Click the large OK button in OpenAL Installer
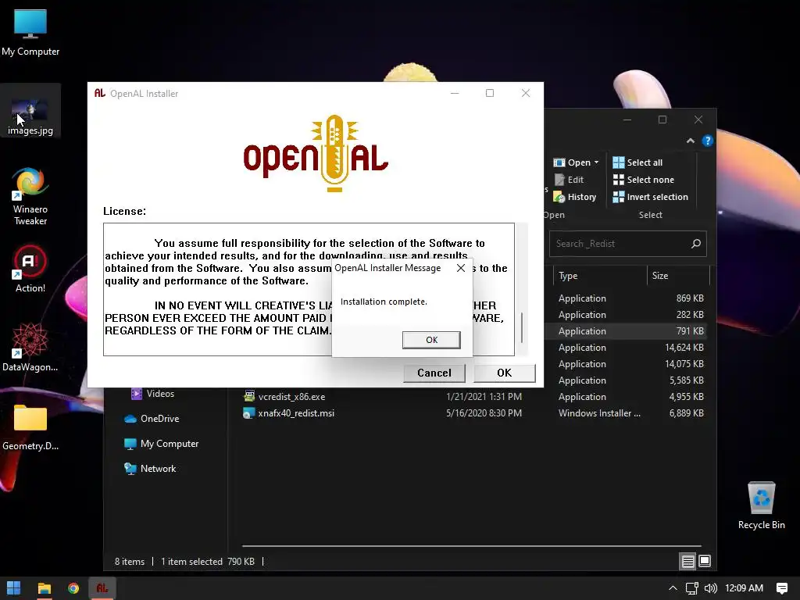 [x=504, y=373]
